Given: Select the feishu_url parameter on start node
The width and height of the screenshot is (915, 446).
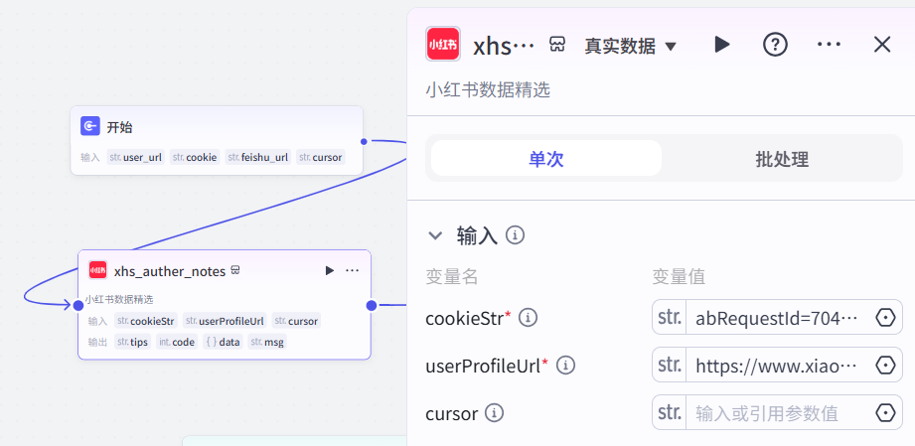Looking at the screenshot, I should click(258, 157).
